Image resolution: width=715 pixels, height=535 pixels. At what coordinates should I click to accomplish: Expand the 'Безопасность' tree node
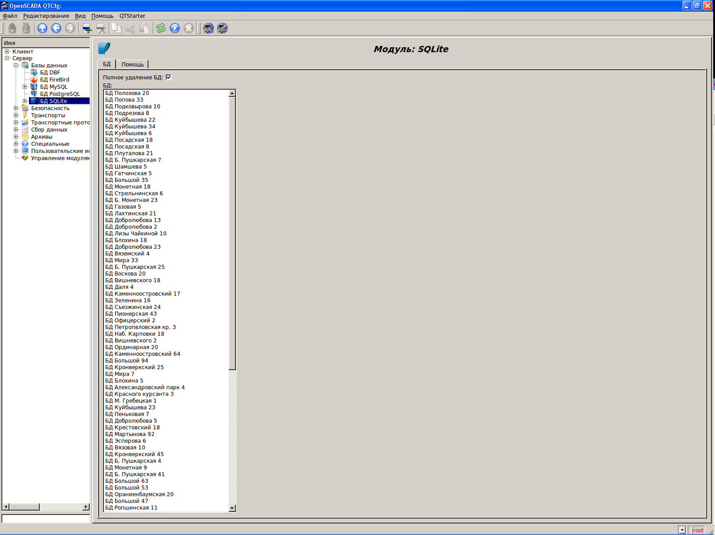click(x=16, y=108)
